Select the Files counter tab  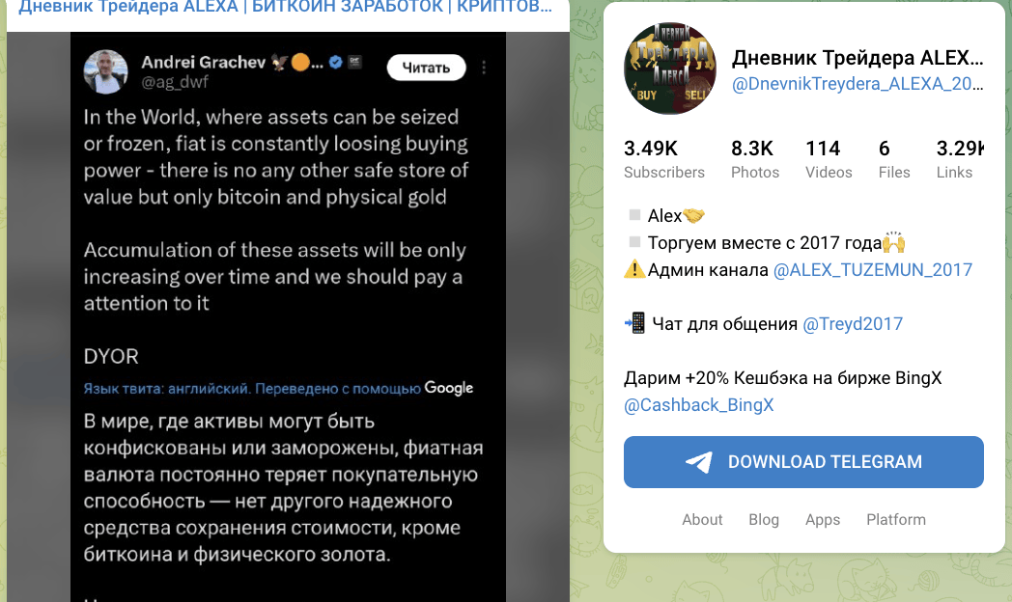tap(894, 158)
